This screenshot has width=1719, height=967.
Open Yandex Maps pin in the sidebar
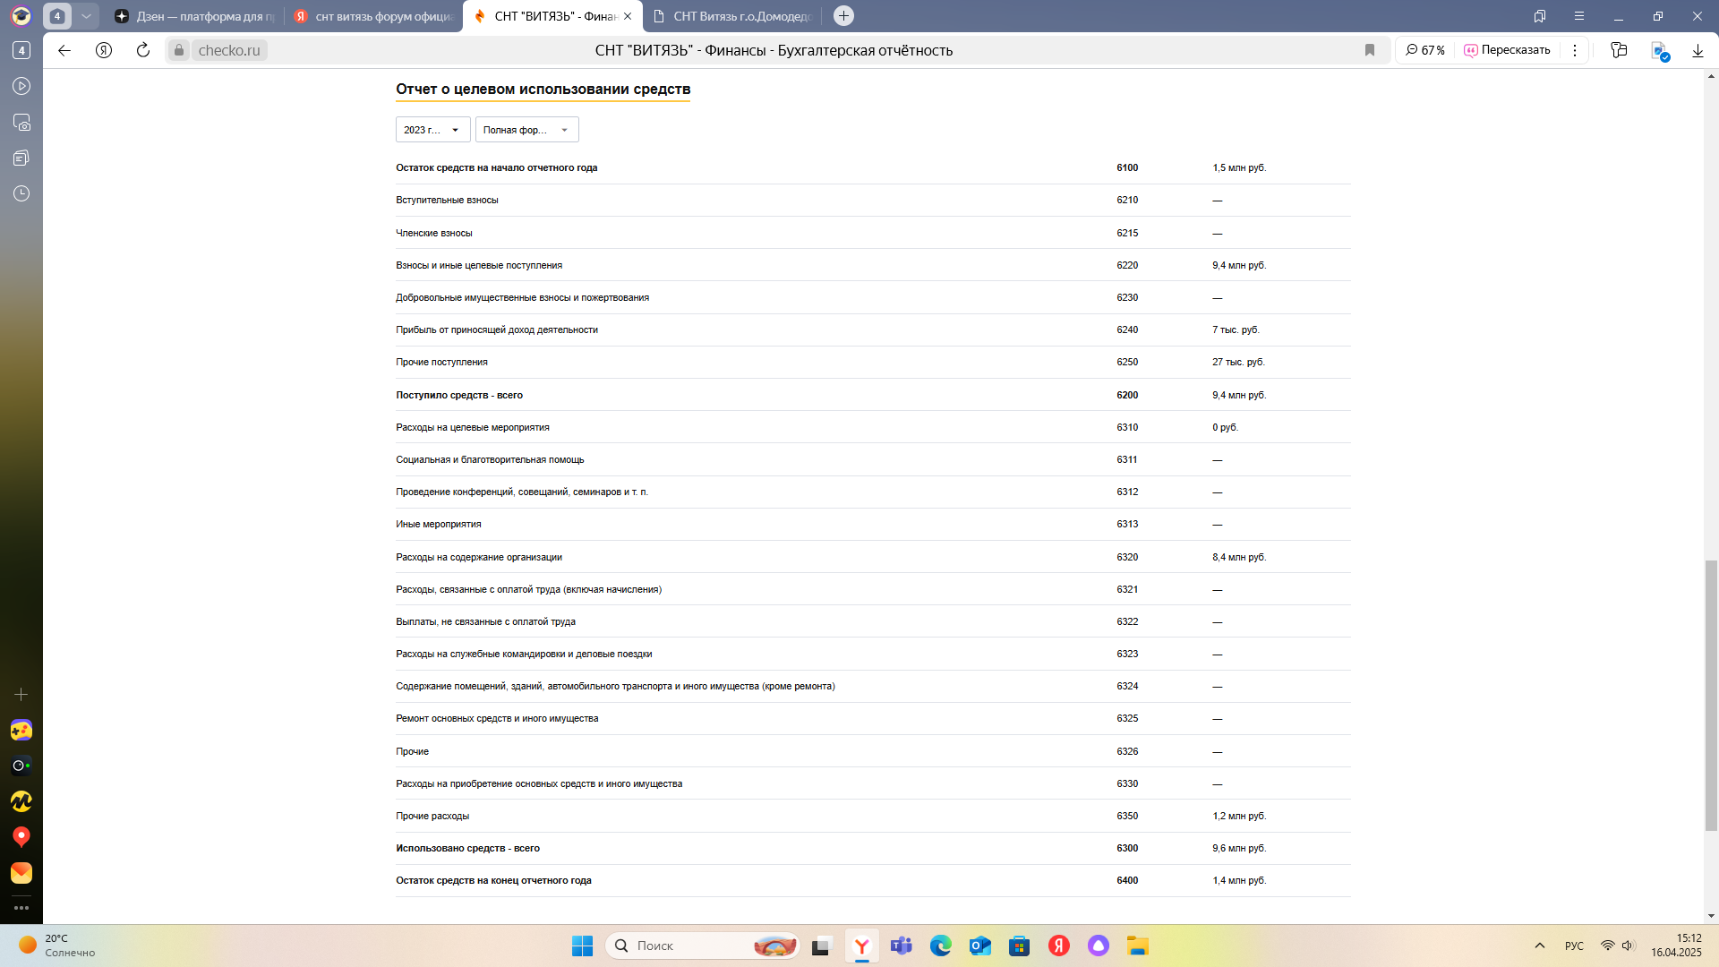click(x=21, y=837)
